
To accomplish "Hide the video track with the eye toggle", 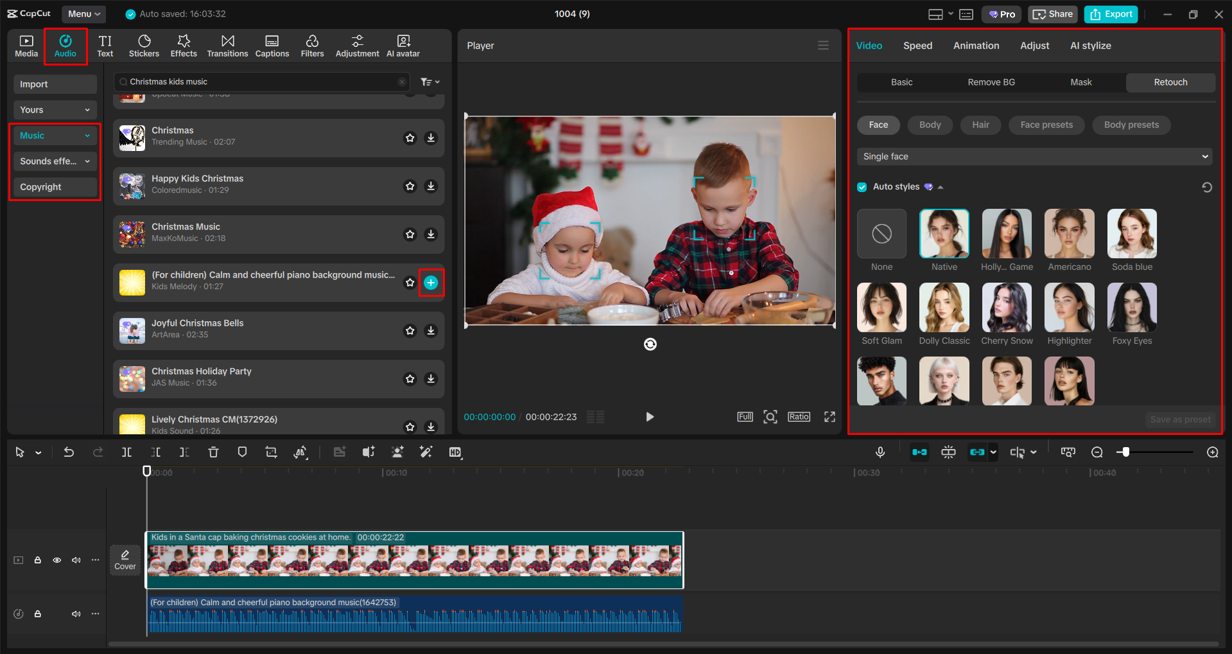I will [56, 560].
